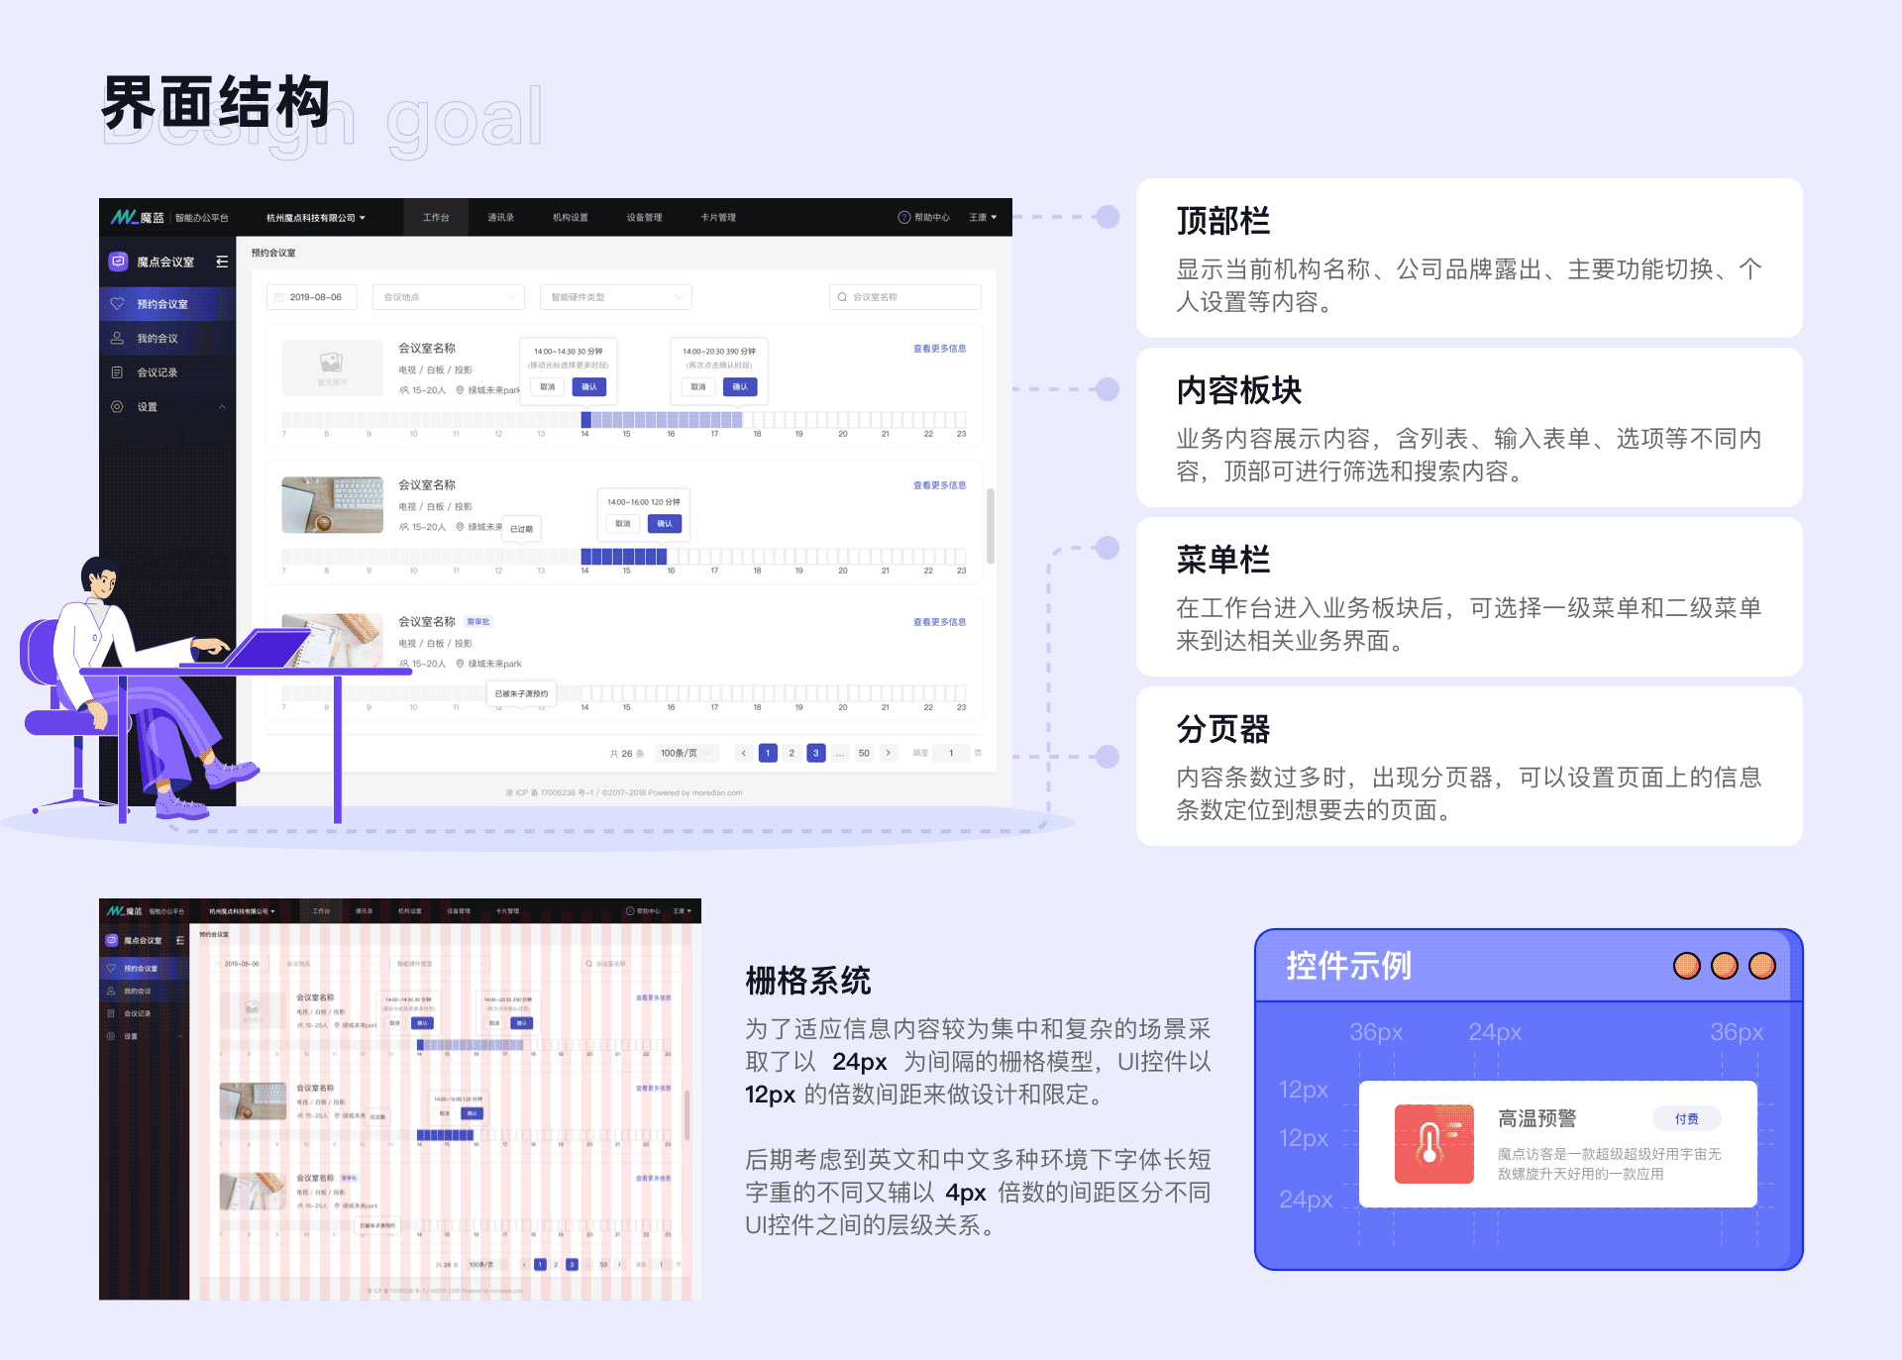Go to next page with the right arrow
The image size is (1902, 1360).
coord(889,753)
